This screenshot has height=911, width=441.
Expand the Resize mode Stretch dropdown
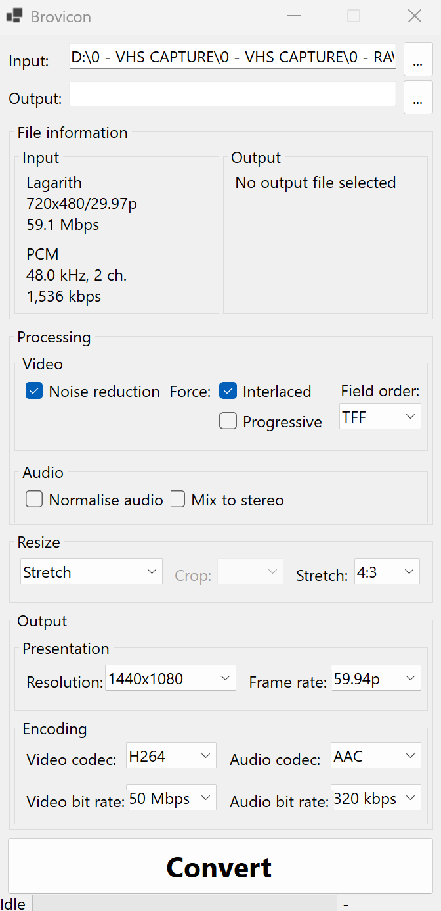[x=91, y=572]
